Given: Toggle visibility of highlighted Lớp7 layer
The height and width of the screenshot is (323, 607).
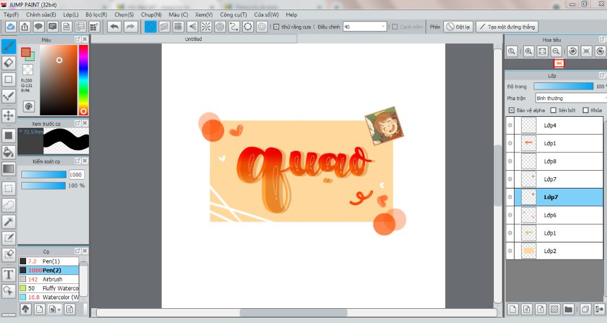Looking at the screenshot, I should (510, 197).
